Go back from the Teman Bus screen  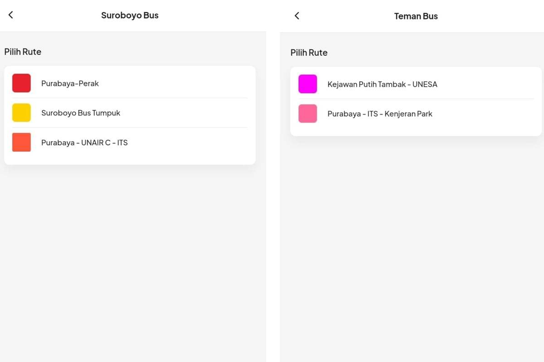click(297, 16)
